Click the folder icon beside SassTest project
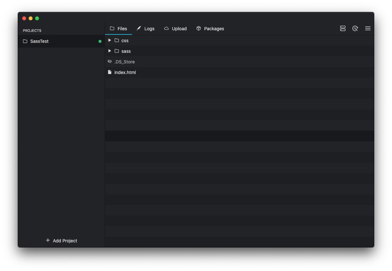This screenshot has height=271, width=392. coord(25,41)
